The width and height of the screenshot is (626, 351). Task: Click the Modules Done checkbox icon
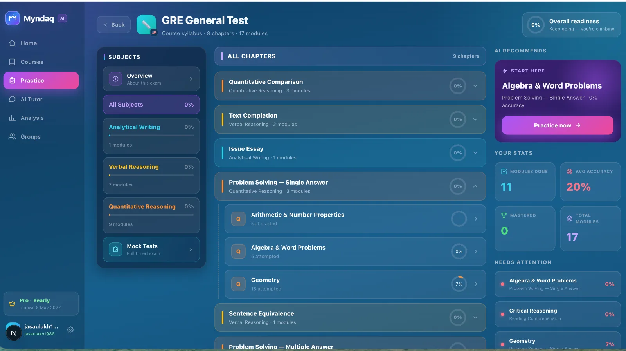point(504,172)
